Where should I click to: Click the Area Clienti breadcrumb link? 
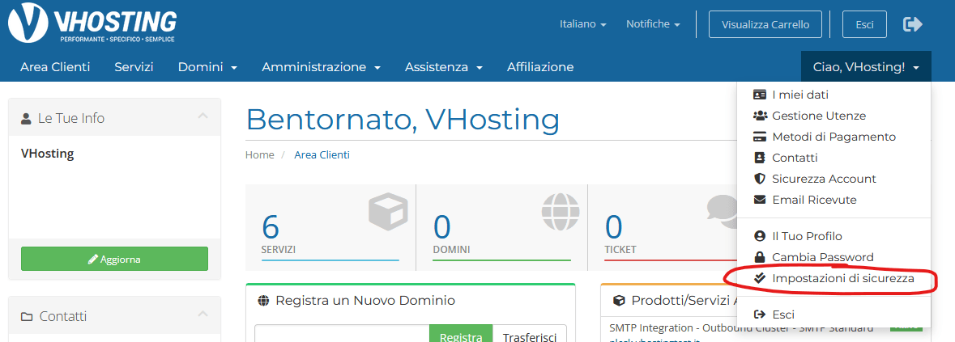click(322, 155)
